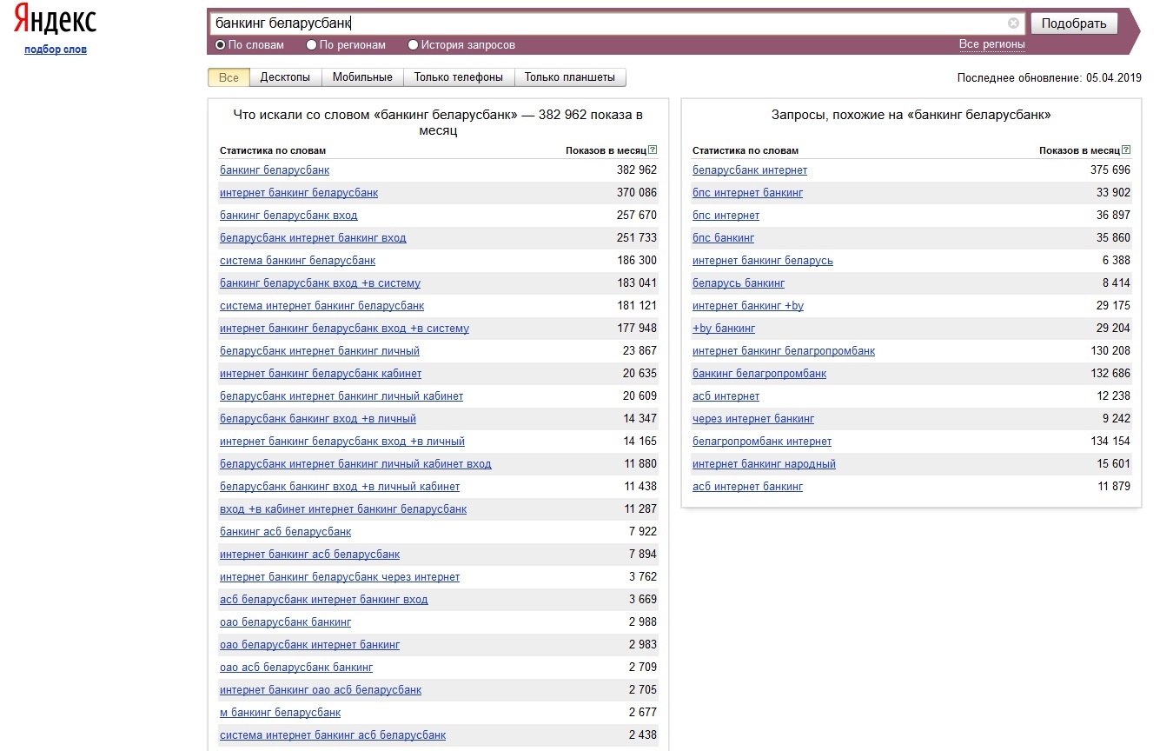Viewport: 1173px width, 751px height.
Task: Open 'интернет банкинг беларусбанк вход +в личный'
Action: pyautogui.click(x=342, y=442)
